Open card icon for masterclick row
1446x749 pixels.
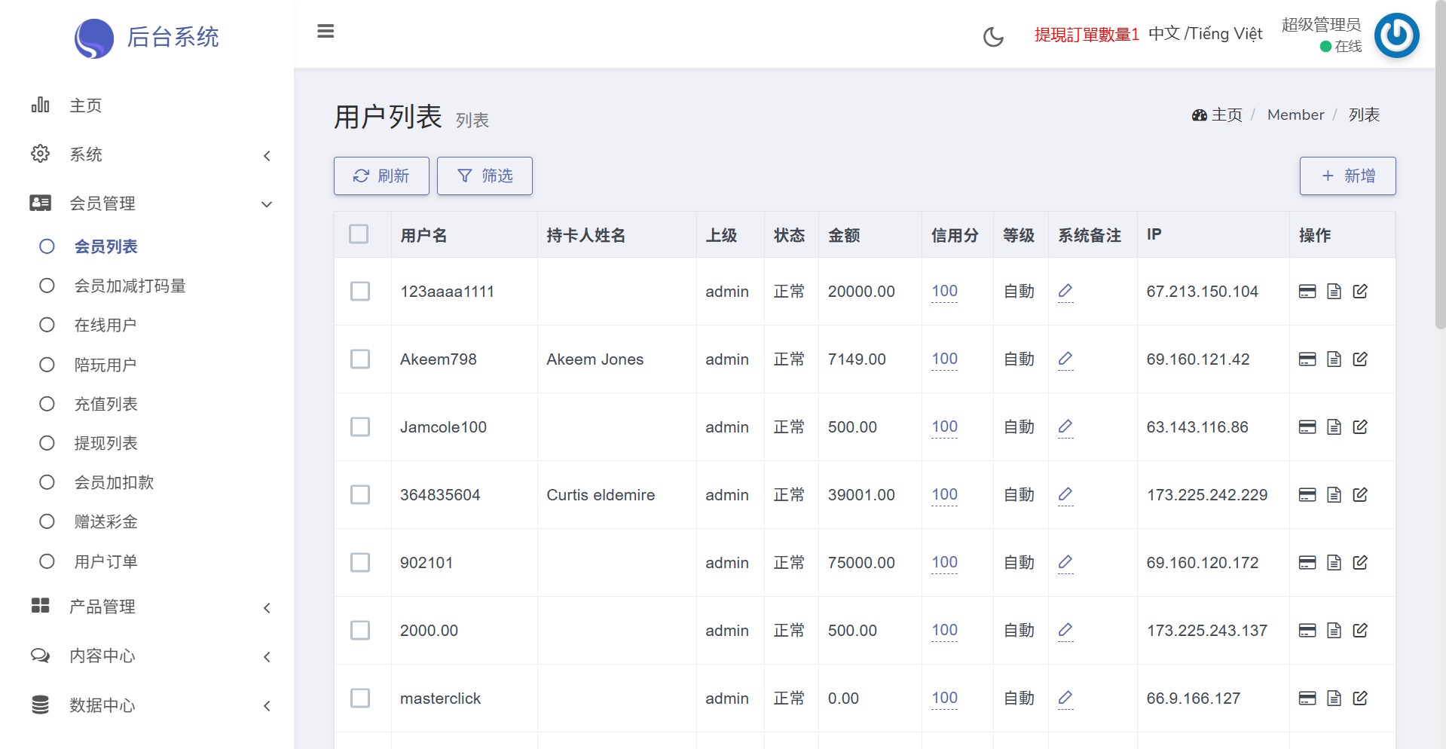[1307, 699]
